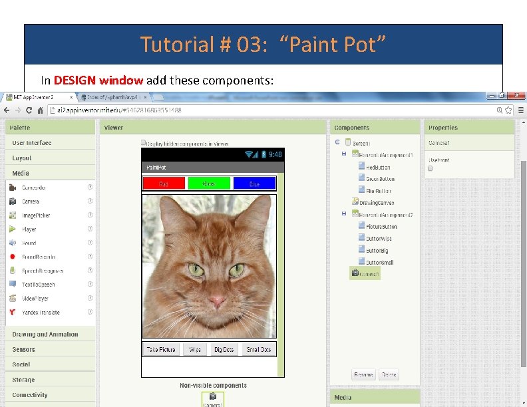Click the Big Dots button
527x407 pixels.
pyautogui.click(x=224, y=350)
